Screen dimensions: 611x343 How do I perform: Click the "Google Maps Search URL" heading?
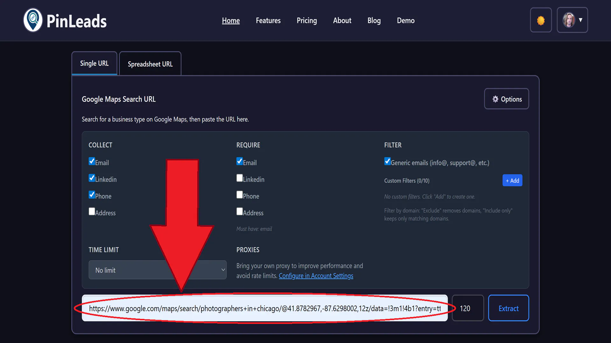[119, 99]
